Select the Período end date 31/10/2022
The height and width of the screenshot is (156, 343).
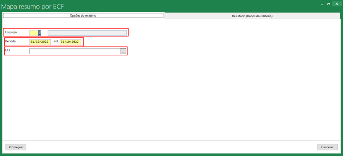point(70,42)
